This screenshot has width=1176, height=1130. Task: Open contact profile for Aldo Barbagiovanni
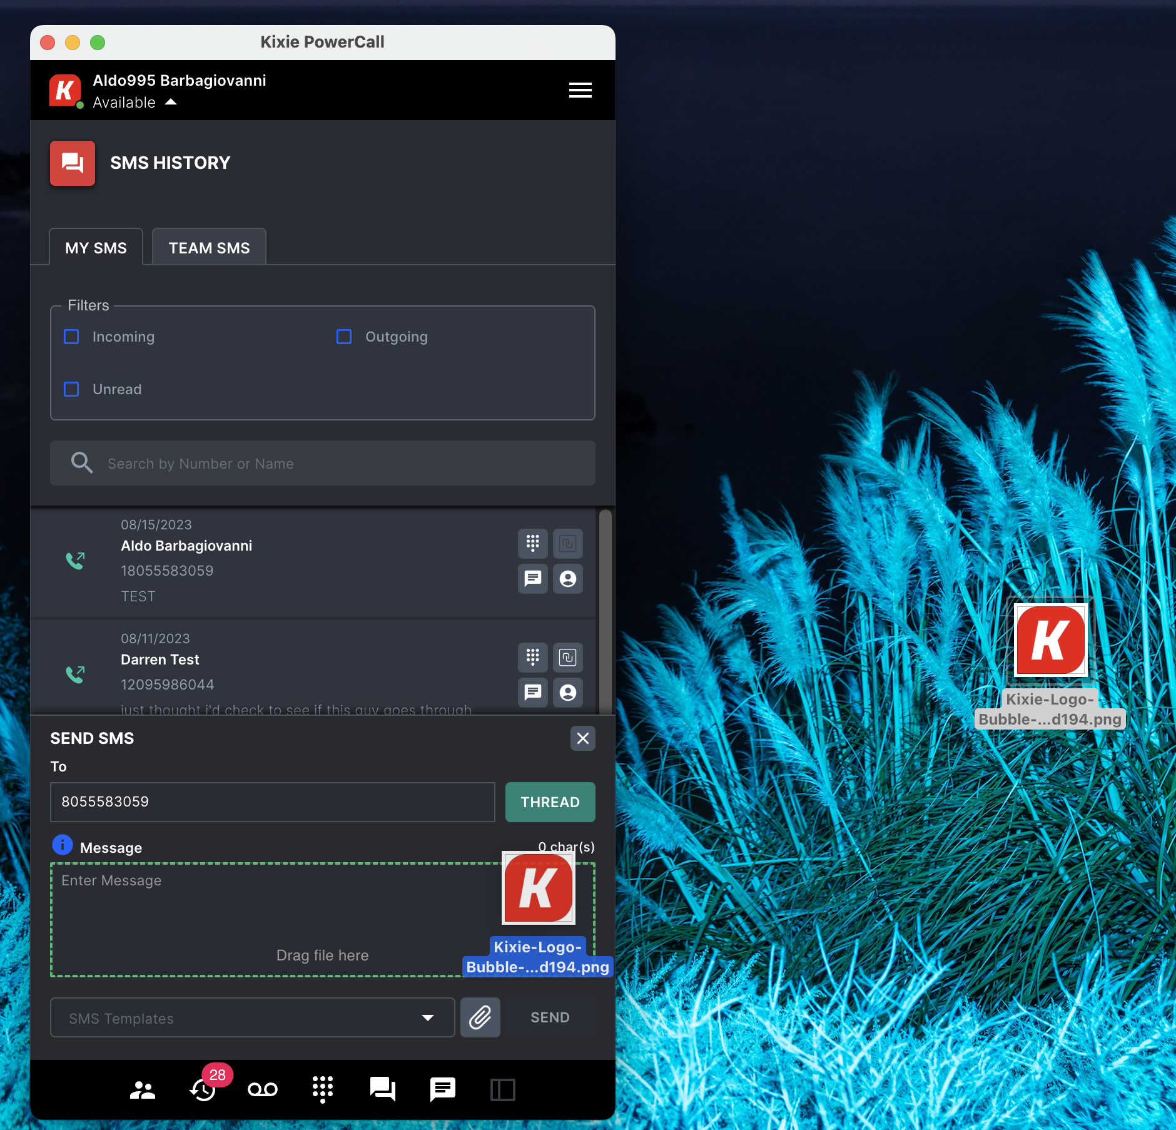tap(568, 578)
